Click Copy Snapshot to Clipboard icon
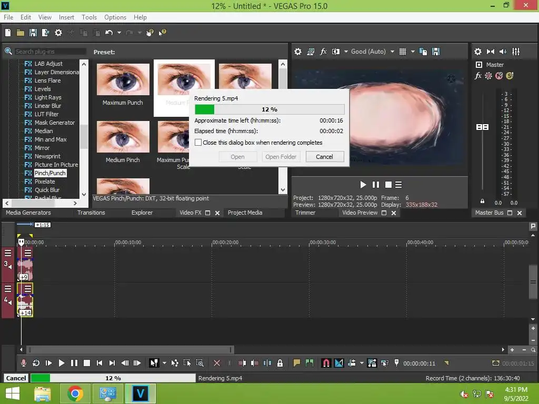This screenshot has height=404, width=539. pos(423,52)
